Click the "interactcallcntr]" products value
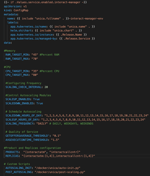Screen dimensions: 150x176 pyautogui.click(x=65, y=152)
